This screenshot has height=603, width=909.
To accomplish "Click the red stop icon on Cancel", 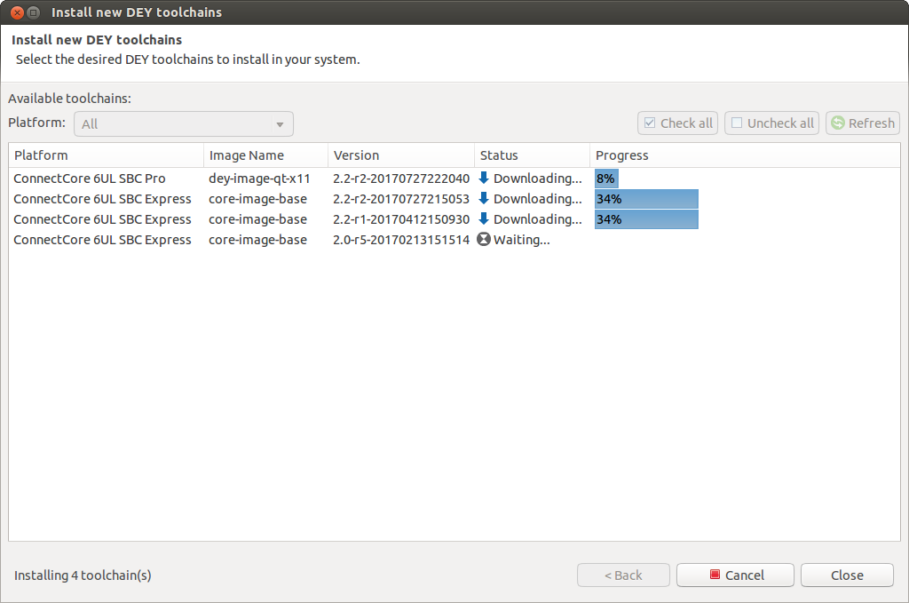I will click(715, 575).
